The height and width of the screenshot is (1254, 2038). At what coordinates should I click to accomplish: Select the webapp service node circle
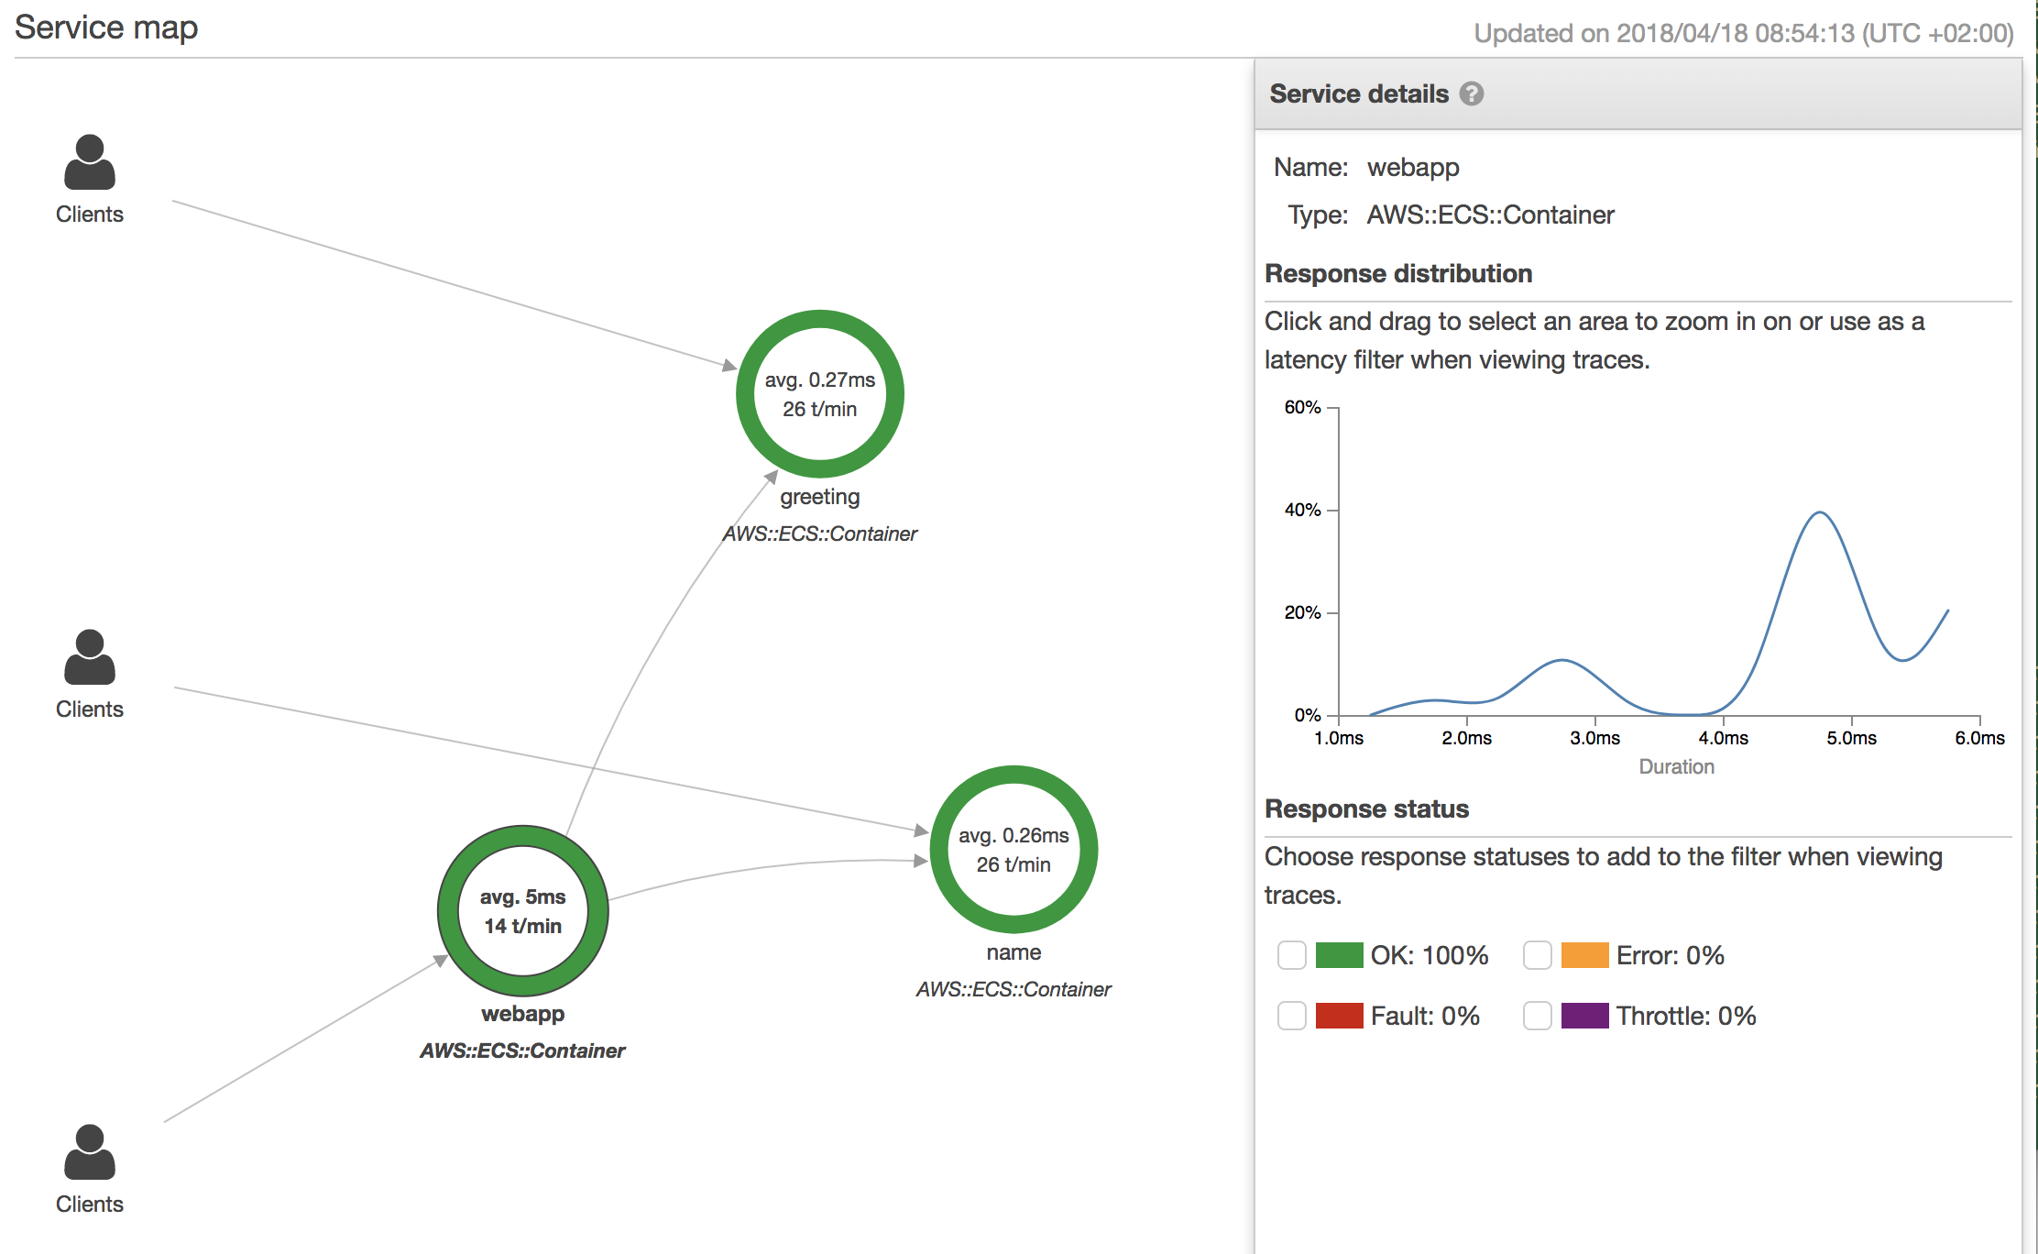point(523,911)
